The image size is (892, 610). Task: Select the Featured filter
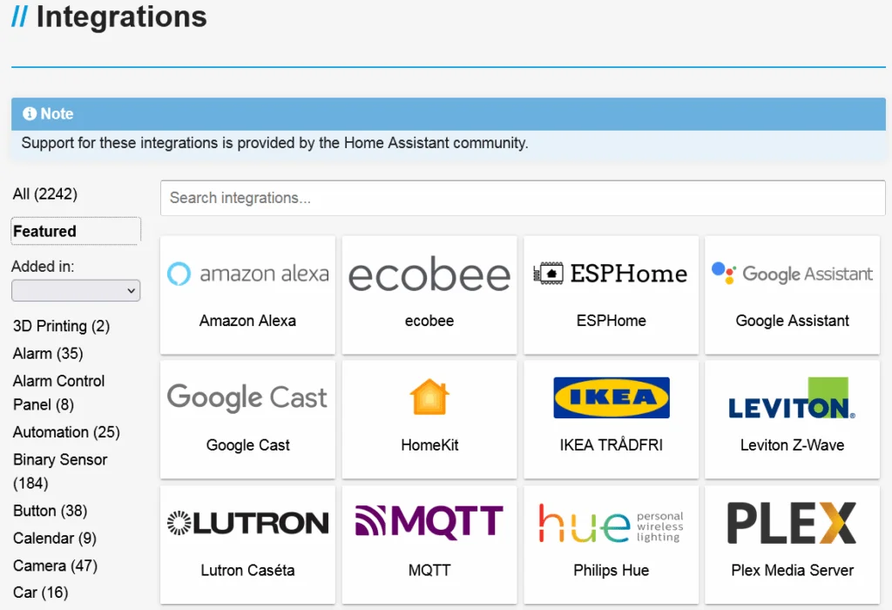pos(76,231)
